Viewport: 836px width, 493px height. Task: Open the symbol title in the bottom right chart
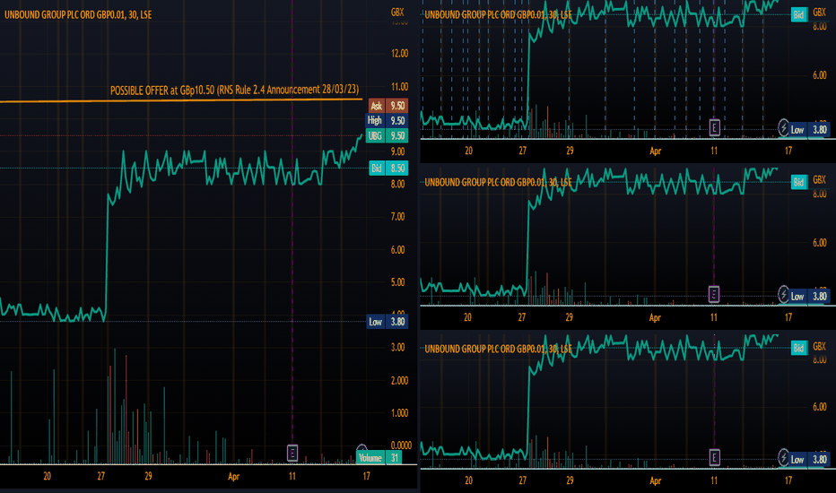coord(498,349)
